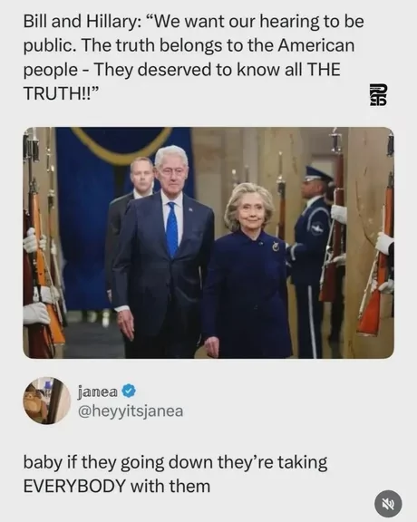Click the words 'American people' in the quote
Viewport: 417px width, 522px height.
tap(189, 57)
